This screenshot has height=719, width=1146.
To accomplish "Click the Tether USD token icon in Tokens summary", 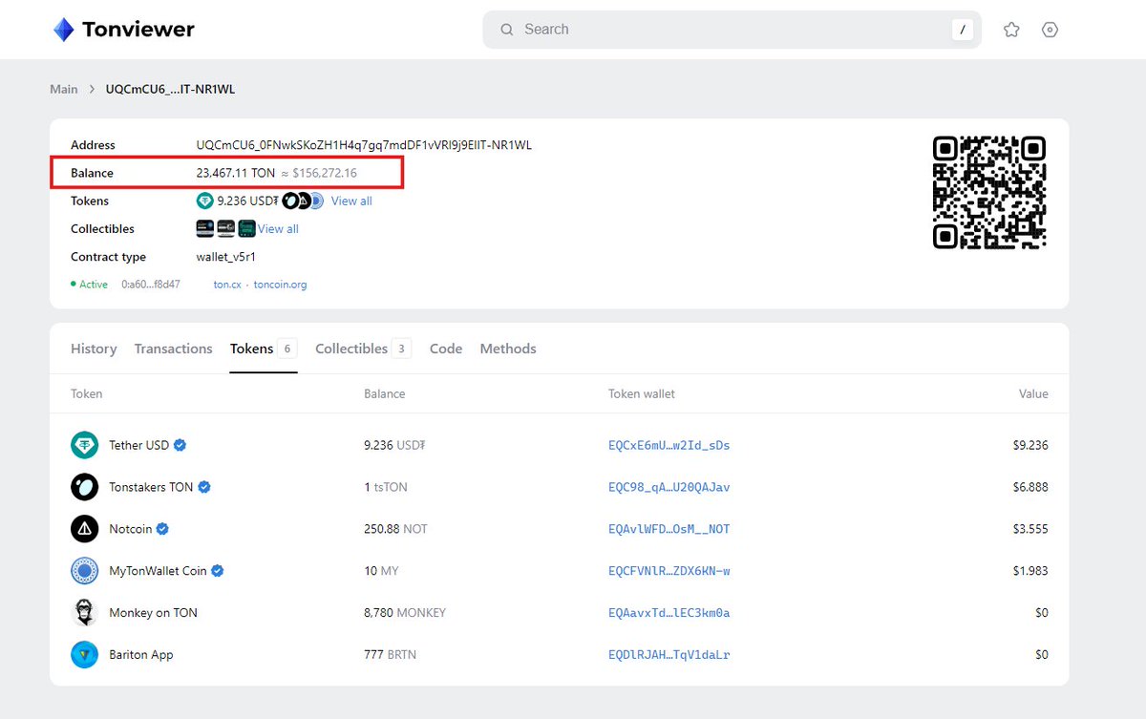I will tap(204, 201).
